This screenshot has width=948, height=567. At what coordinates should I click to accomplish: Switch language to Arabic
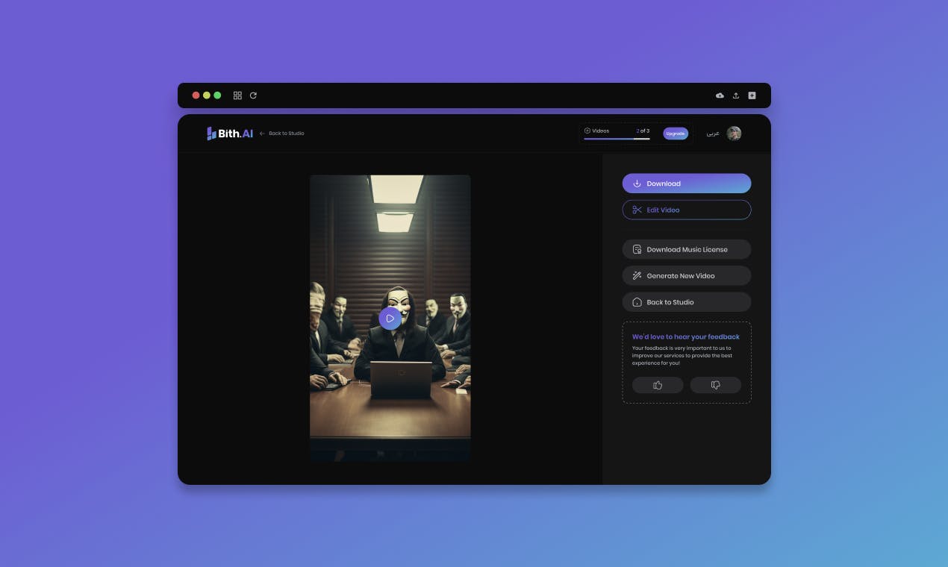point(713,134)
